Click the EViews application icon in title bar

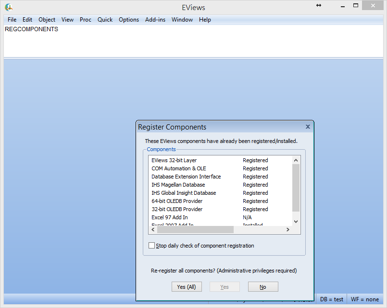tap(9, 7)
